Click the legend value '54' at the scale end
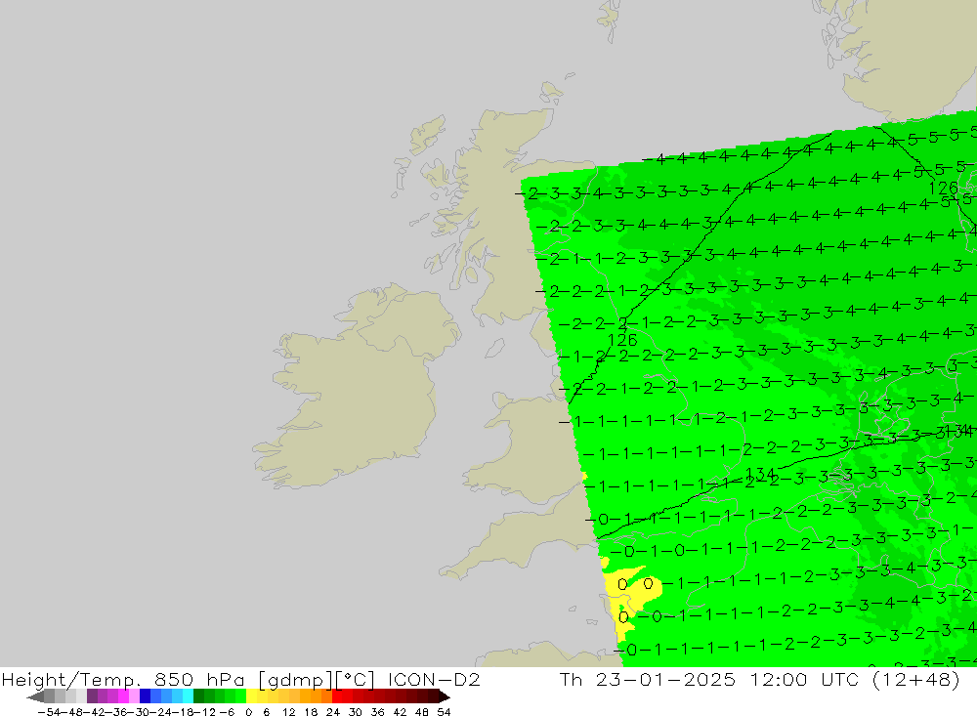The width and height of the screenshot is (977, 716). point(444,712)
